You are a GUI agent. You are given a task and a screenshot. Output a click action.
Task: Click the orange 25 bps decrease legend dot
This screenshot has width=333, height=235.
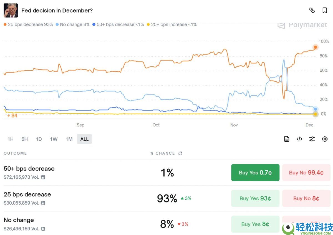tap(5, 24)
